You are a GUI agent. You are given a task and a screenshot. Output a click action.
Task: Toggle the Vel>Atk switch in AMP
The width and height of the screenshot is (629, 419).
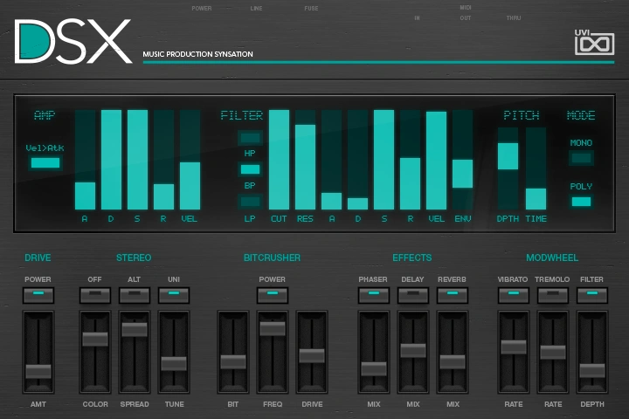[x=45, y=162]
